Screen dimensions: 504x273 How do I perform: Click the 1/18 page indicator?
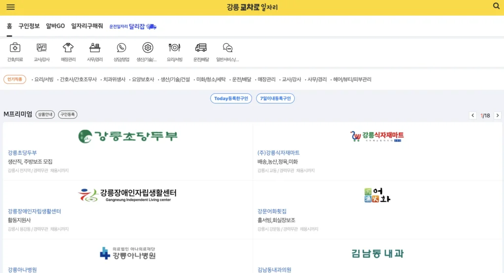pyautogui.click(x=485, y=115)
